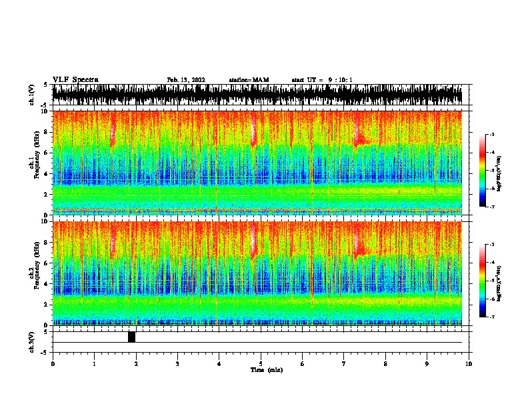Viewport: 528px width, 408px height.
Task: Click the "8" kHz tick on ch.1 spectrogram
Action: (46, 132)
